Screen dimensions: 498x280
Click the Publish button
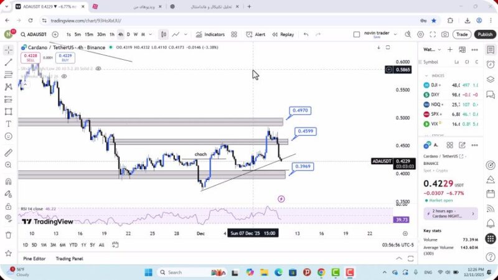[x=485, y=35]
